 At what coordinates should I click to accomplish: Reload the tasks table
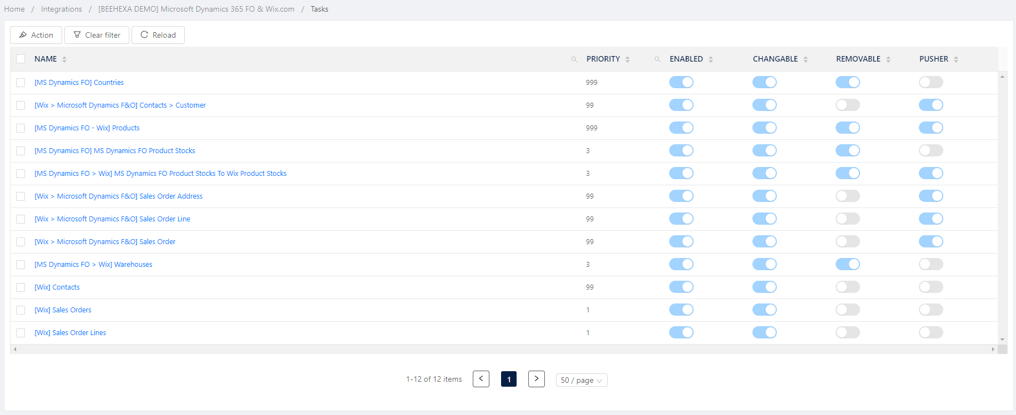point(158,35)
